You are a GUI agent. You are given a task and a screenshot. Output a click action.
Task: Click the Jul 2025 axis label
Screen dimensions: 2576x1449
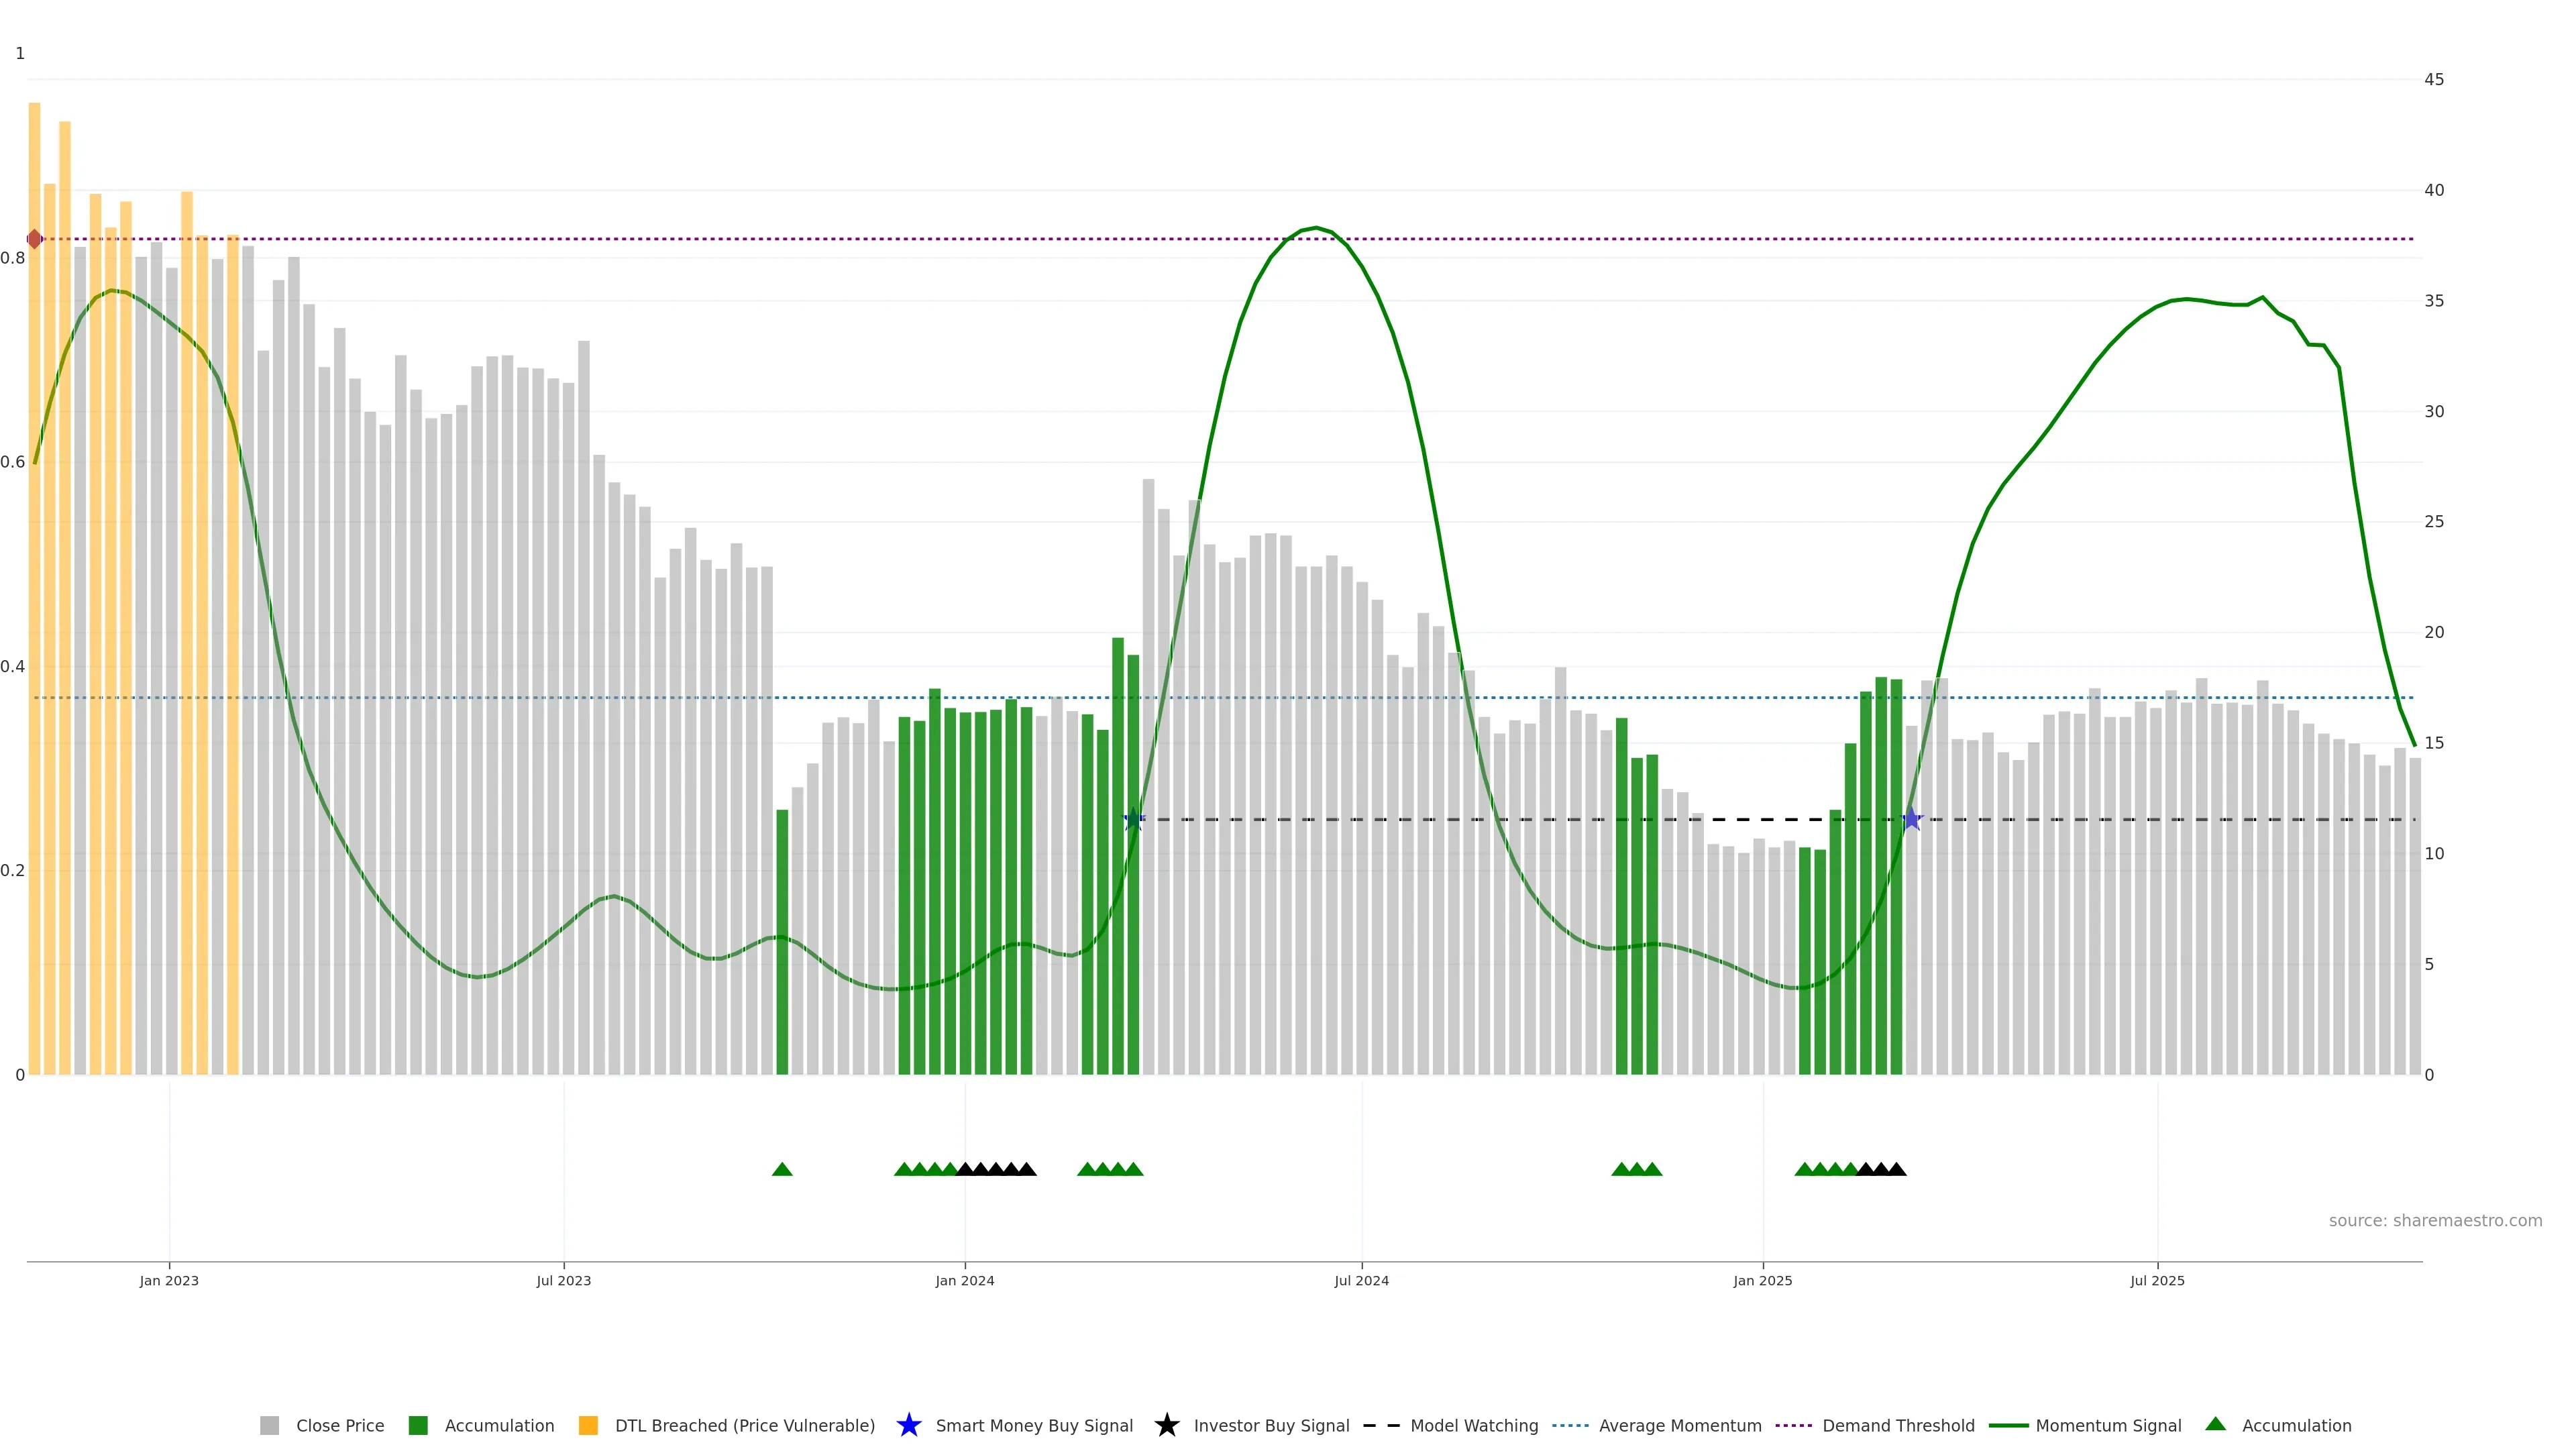pyautogui.click(x=2157, y=1280)
